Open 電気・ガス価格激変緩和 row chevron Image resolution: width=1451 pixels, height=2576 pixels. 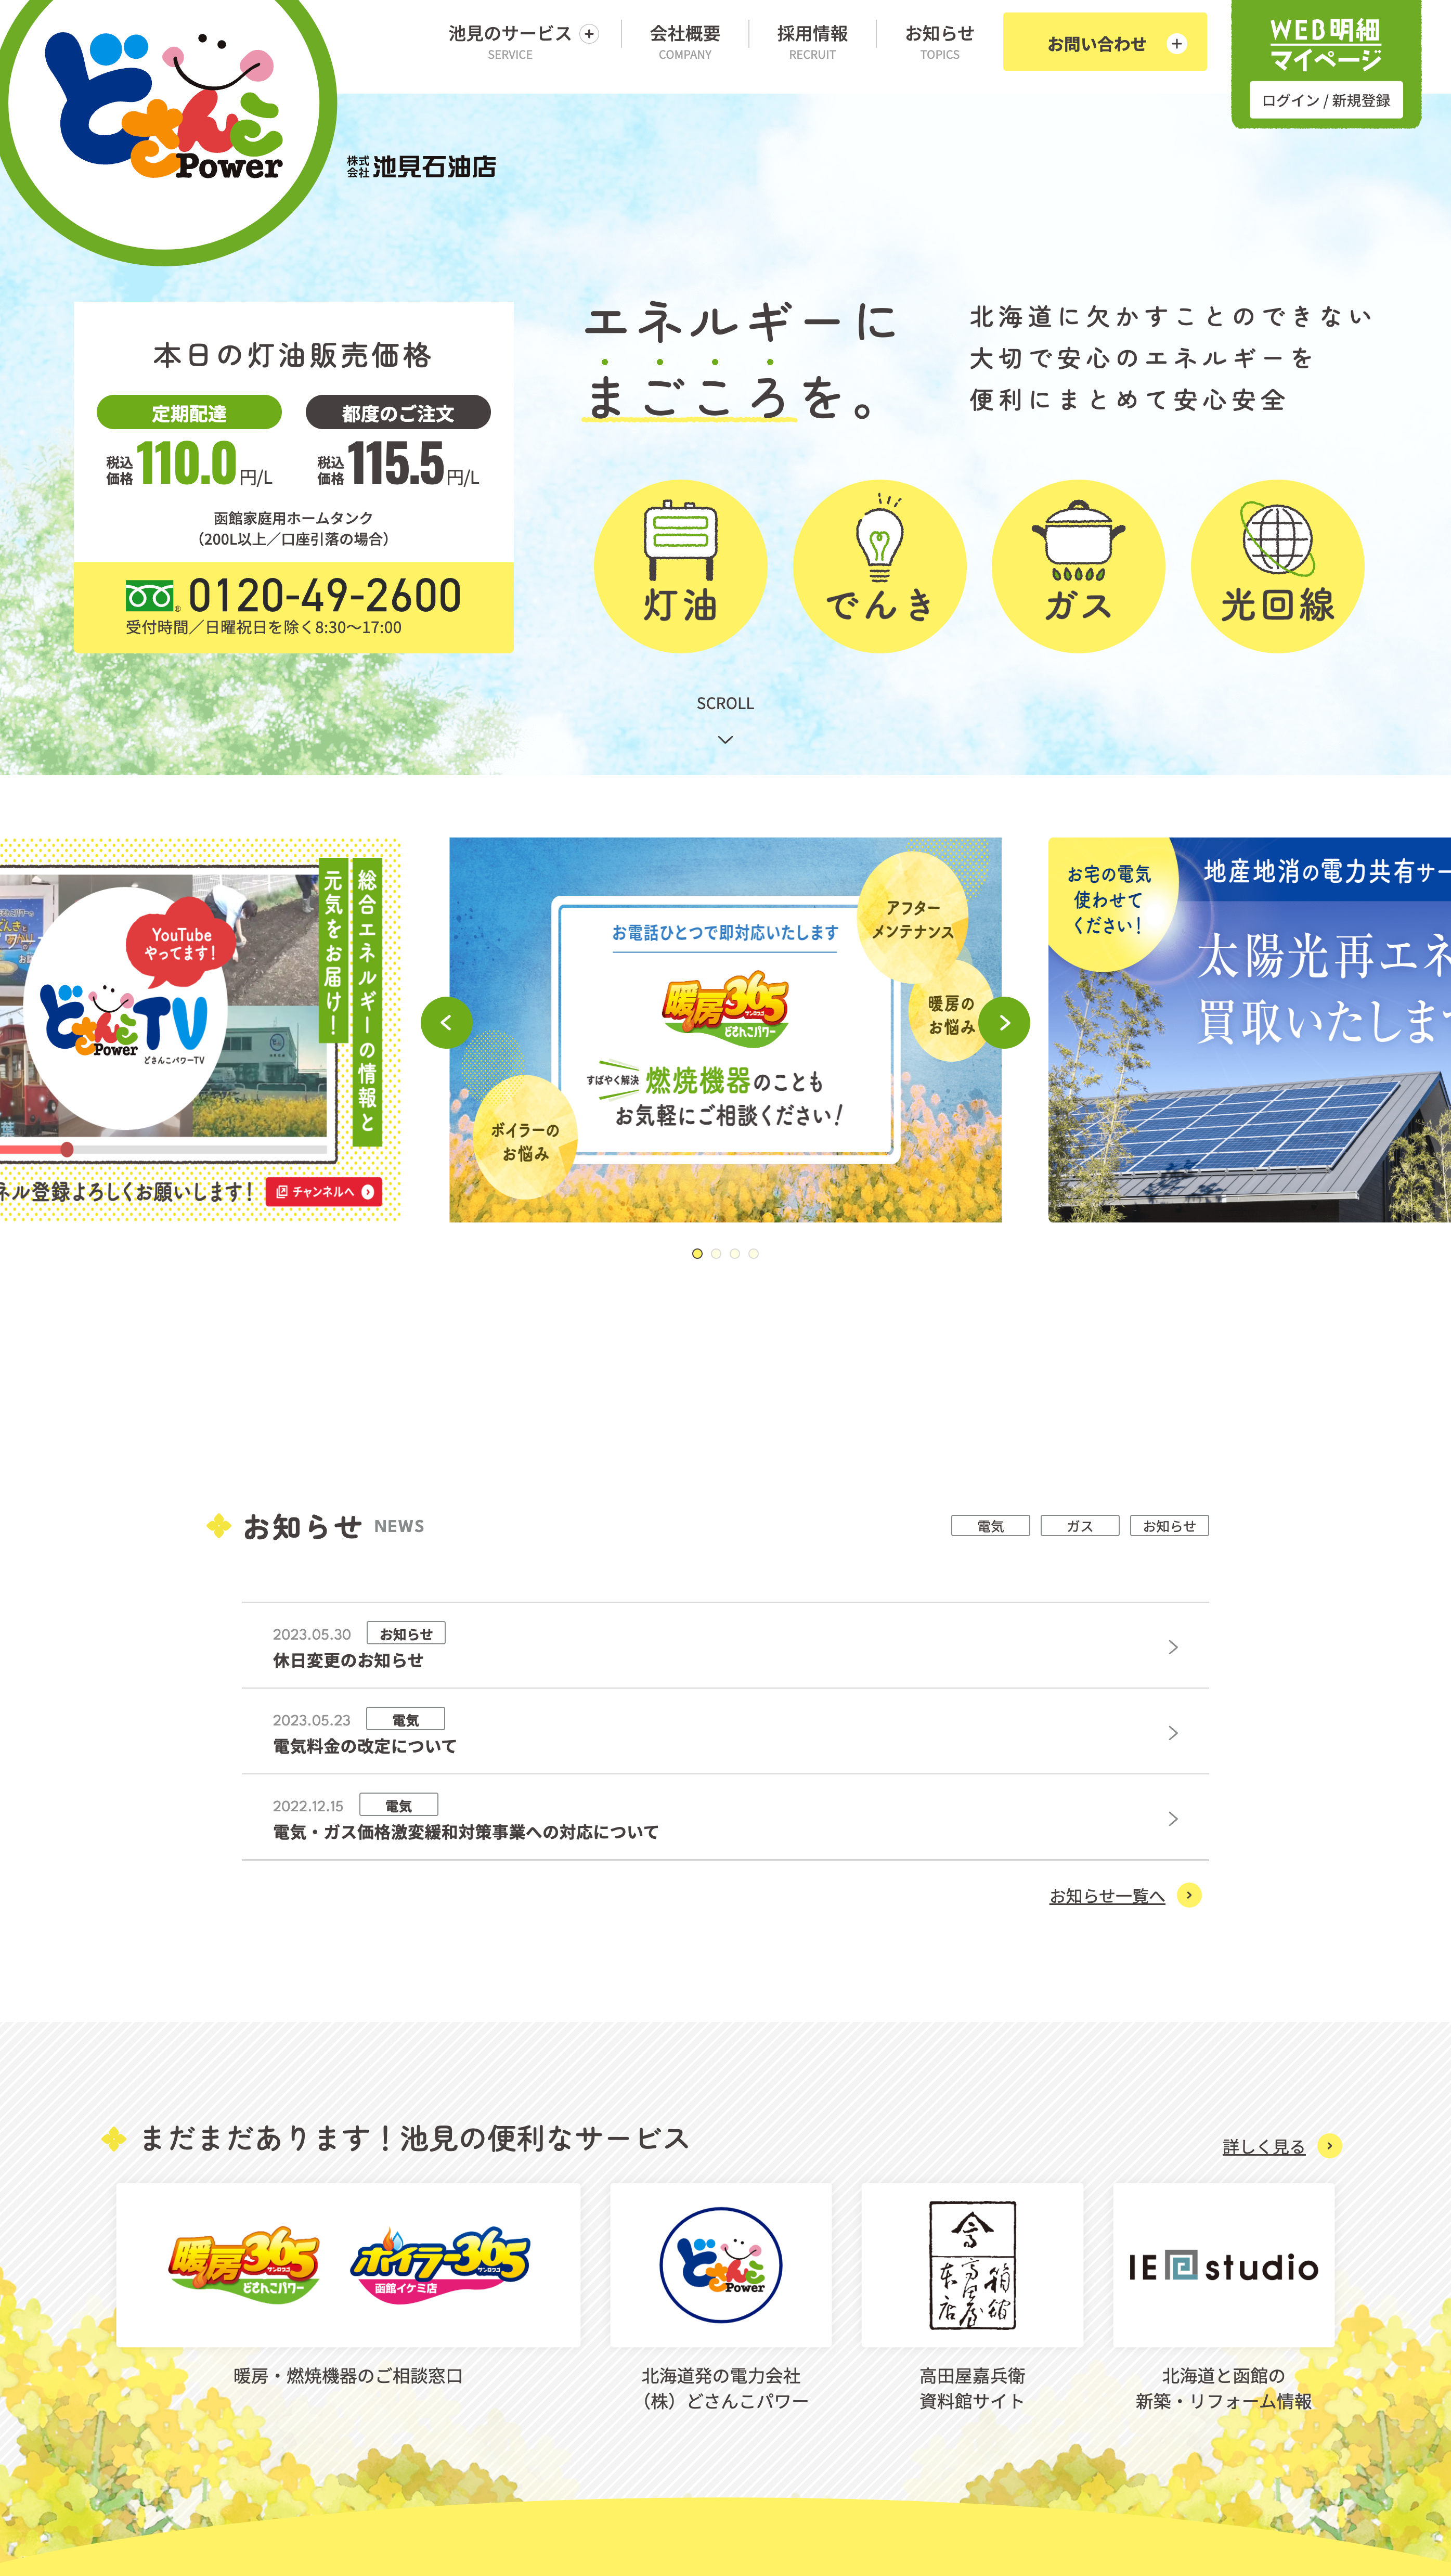1173,1819
